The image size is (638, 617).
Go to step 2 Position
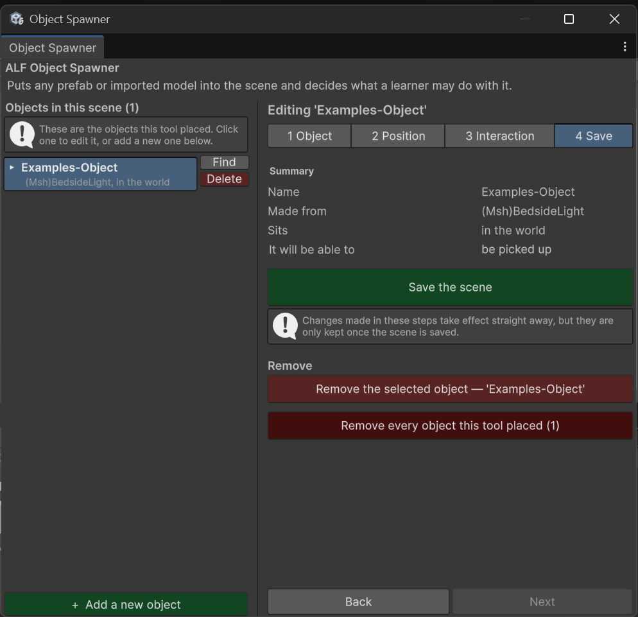398,136
